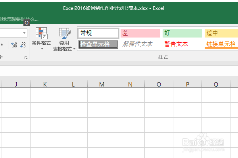Image resolution: width=238 pixels, height=158 pixels.
Task: Select column M header
Action: click(x=102, y=84)
